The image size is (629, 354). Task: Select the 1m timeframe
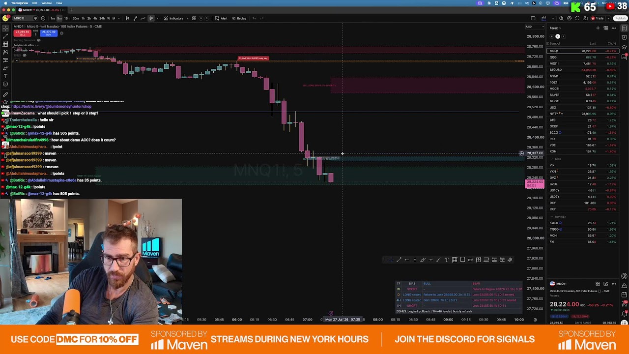coord(53,18)
